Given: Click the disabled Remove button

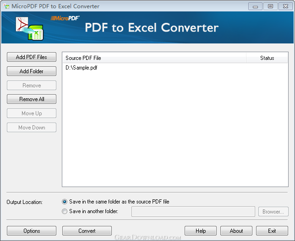Looking at the screenshot, I should [32, 85].
